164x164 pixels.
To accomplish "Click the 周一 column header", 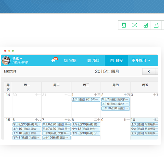I will point(27,87).
